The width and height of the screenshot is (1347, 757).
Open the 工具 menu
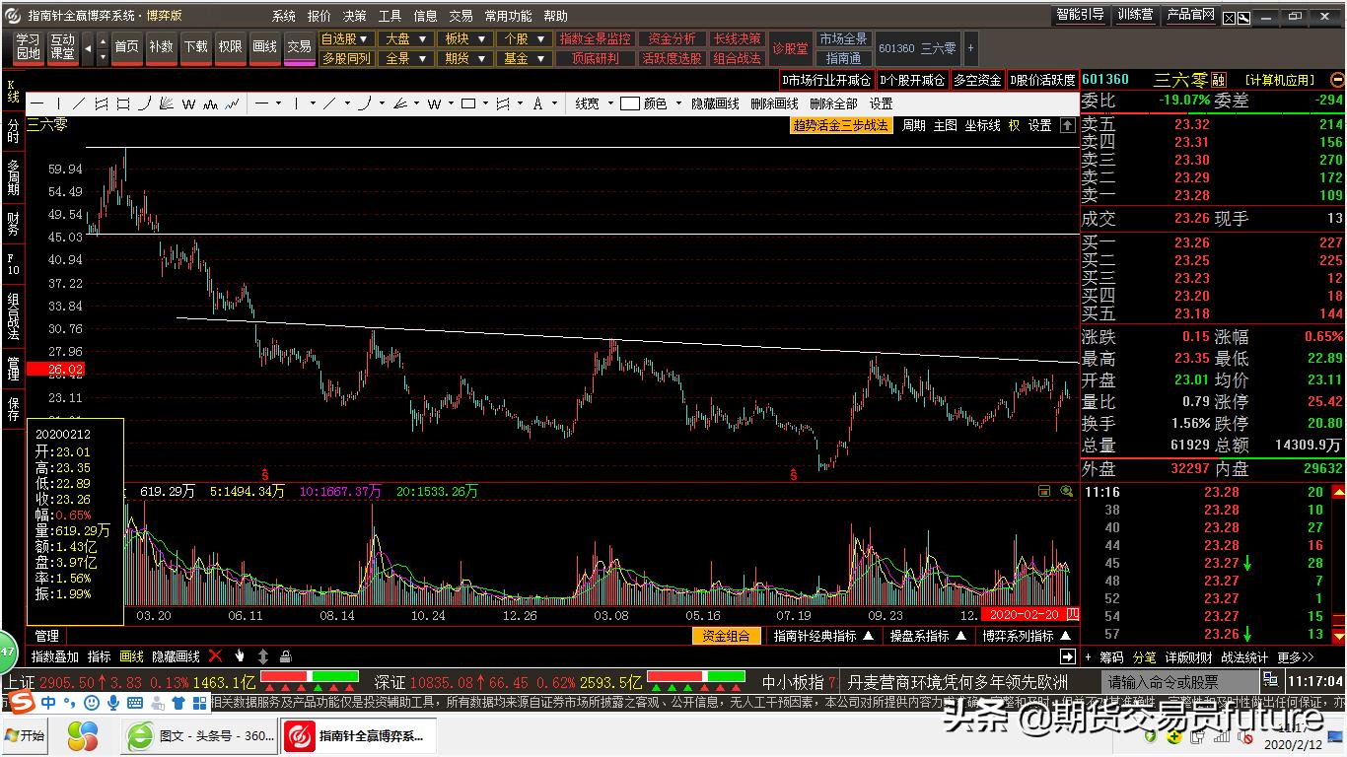390,16
